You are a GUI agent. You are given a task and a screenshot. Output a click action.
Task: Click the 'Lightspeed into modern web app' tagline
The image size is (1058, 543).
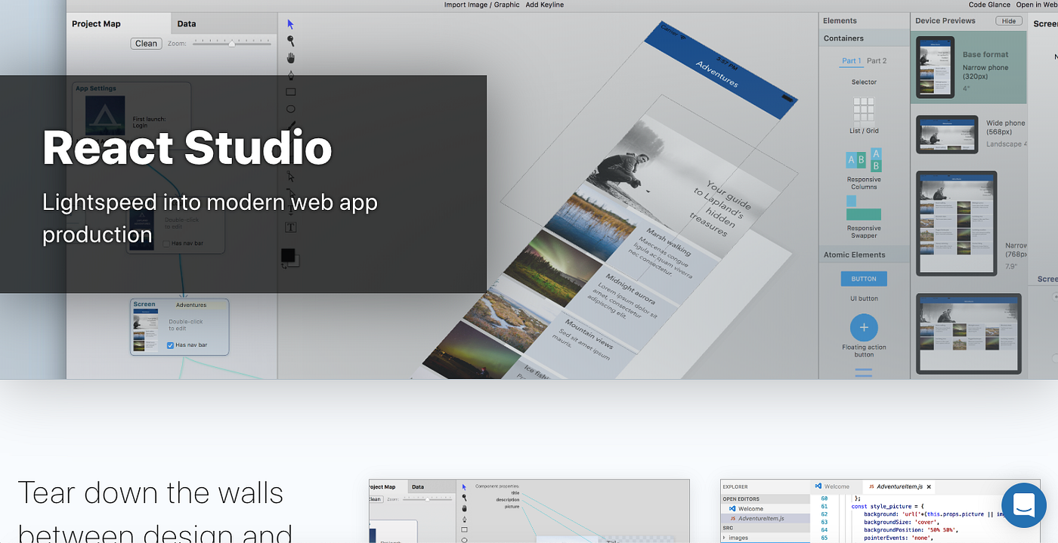pos(210,202)
